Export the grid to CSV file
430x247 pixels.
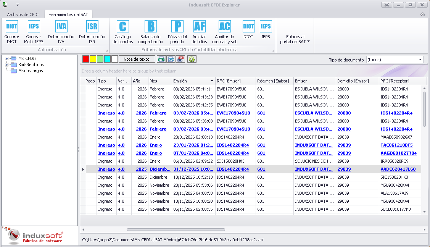[x=171, y=59]
